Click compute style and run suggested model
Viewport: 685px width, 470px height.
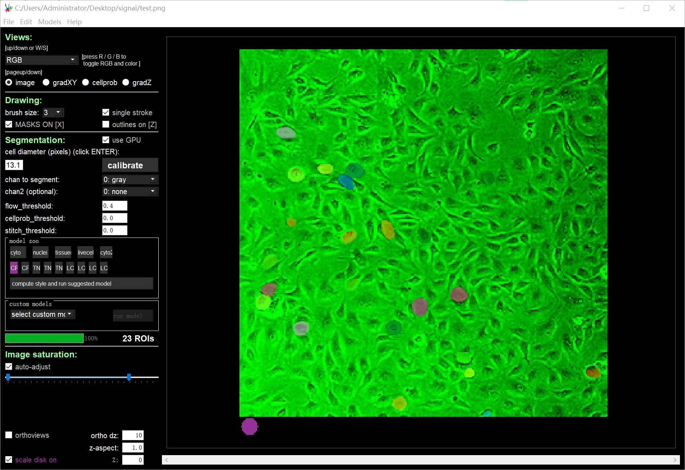pyautogui.click(x=82, y=284)
